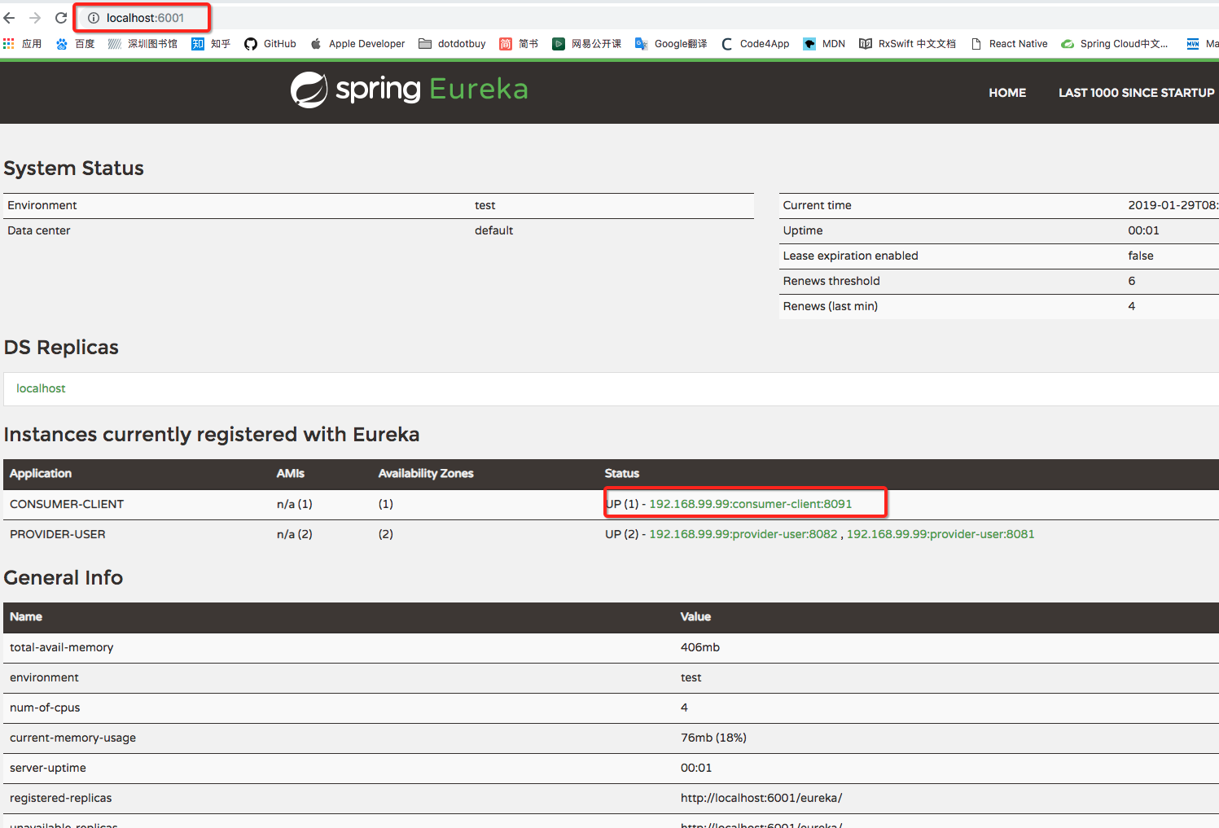This screenshot has height=828, width=1219.
Task: Click the localhost DS replica link
Action: point(41,388)
